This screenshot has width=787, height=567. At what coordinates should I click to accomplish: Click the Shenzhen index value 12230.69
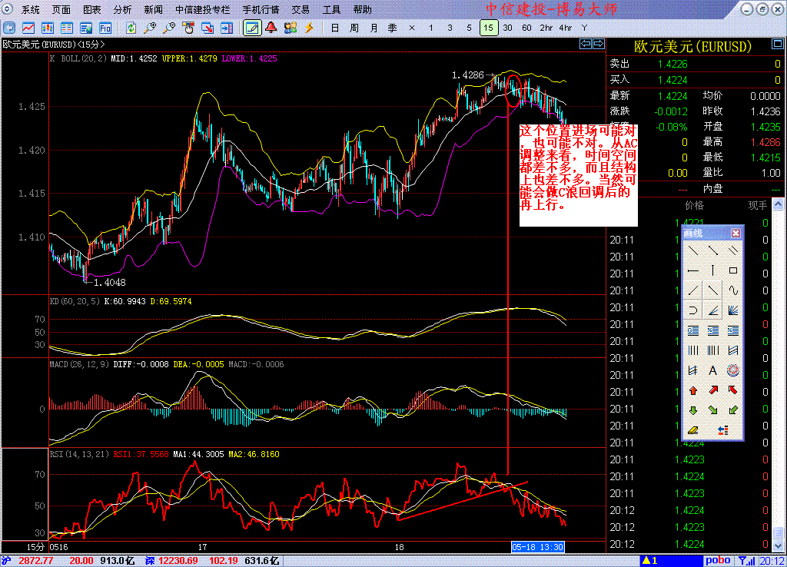pos(178,561)
